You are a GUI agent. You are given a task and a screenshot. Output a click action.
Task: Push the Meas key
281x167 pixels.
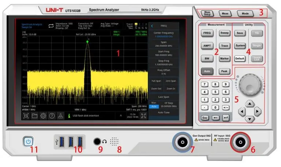225,13
